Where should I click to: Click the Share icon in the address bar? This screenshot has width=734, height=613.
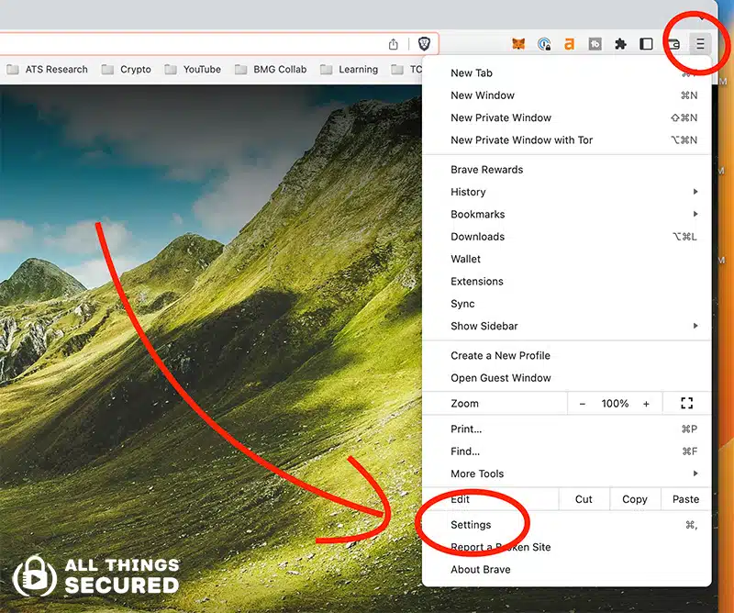[394, 42]
